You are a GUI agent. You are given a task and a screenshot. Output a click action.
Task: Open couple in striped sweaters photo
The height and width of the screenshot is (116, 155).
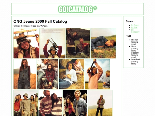[x=51, y=103]
